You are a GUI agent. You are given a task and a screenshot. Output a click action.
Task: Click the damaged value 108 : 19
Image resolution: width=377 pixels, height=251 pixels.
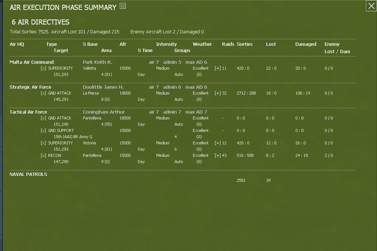pos(303,93)
